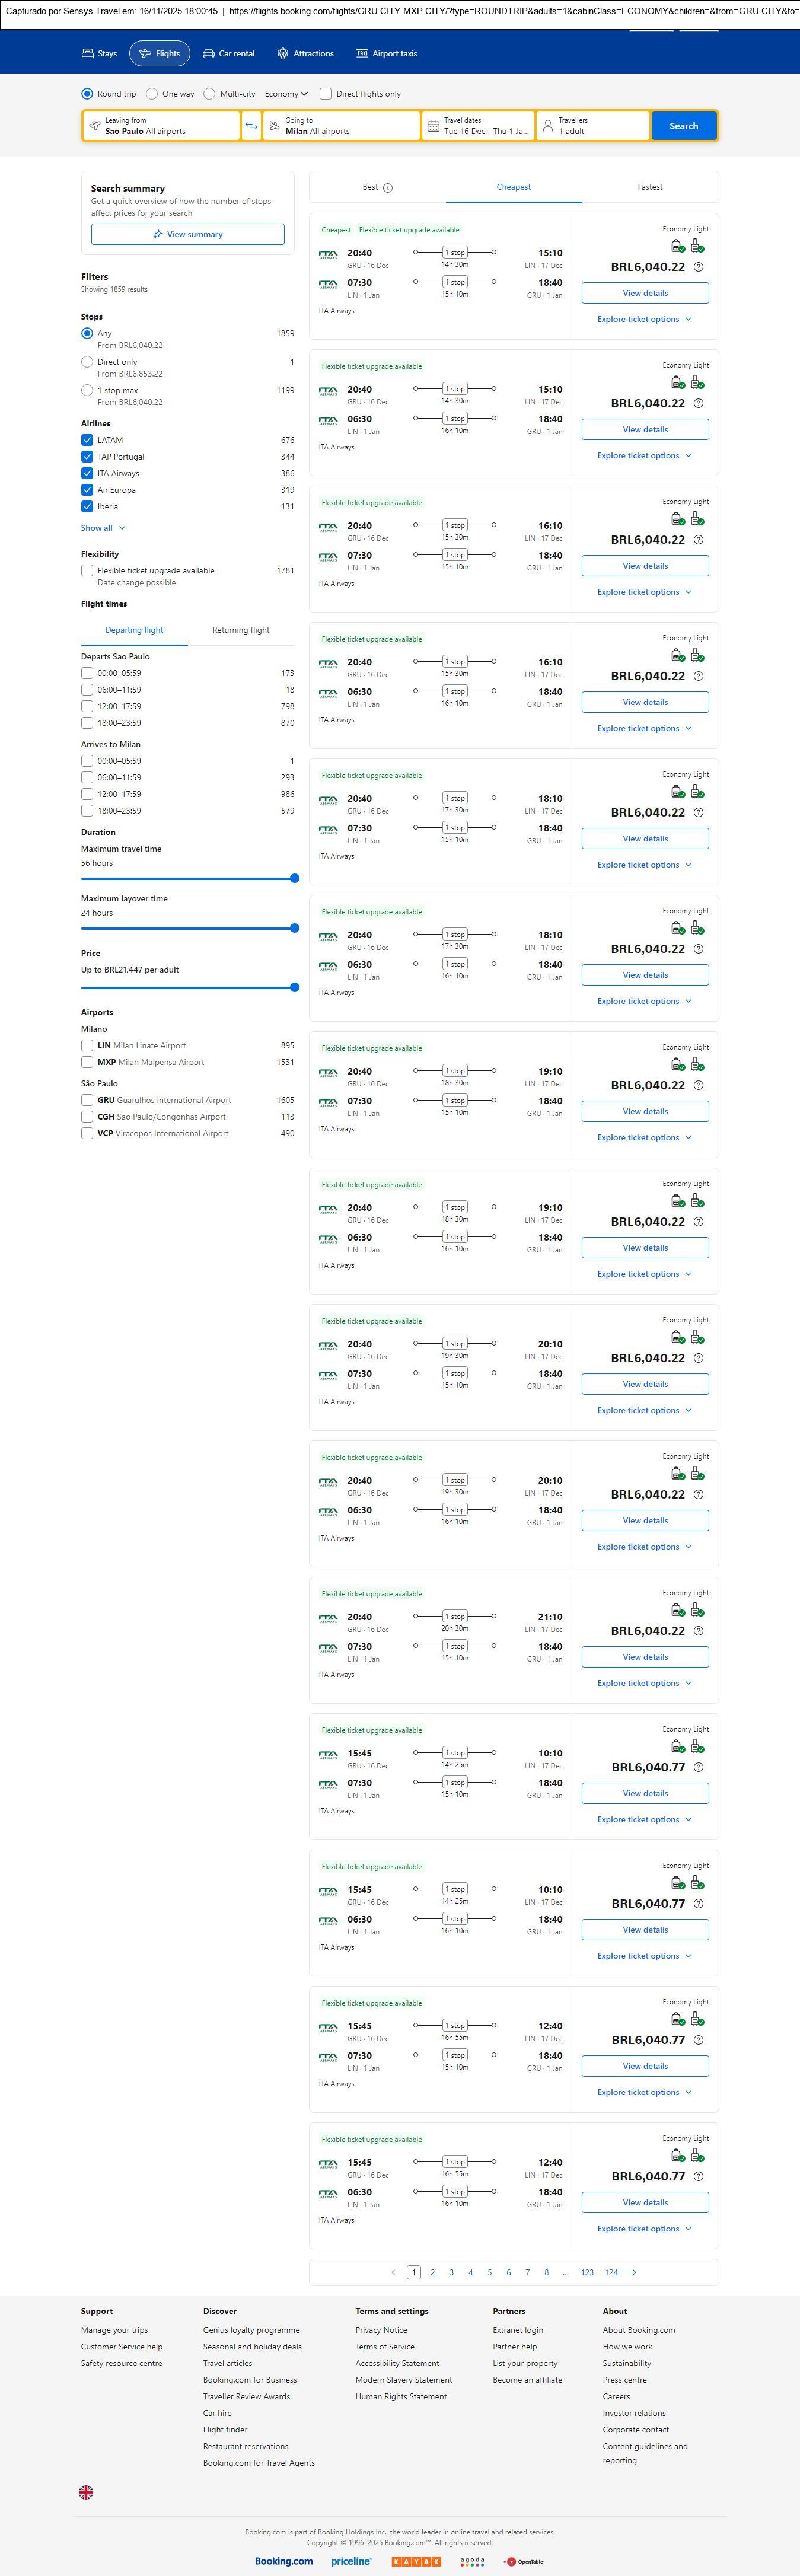Screen dimensions: 800x2576
Task: Open the Airport taxis section
Action: tap(387, 54)
